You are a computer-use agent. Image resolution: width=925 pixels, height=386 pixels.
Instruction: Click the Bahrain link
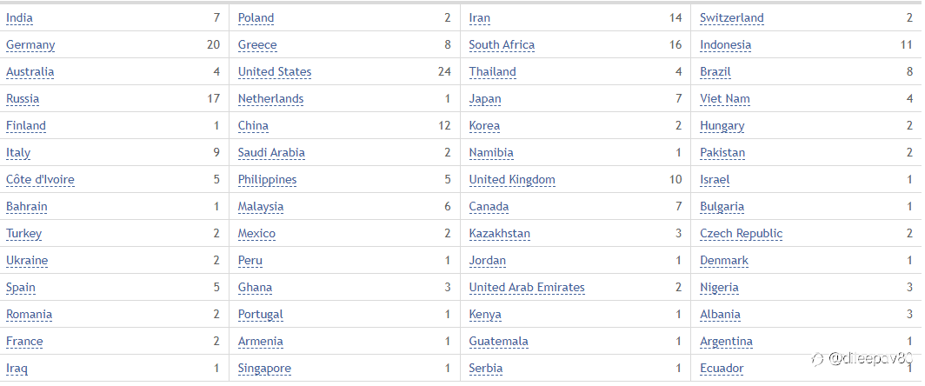[x=27, y=207]
